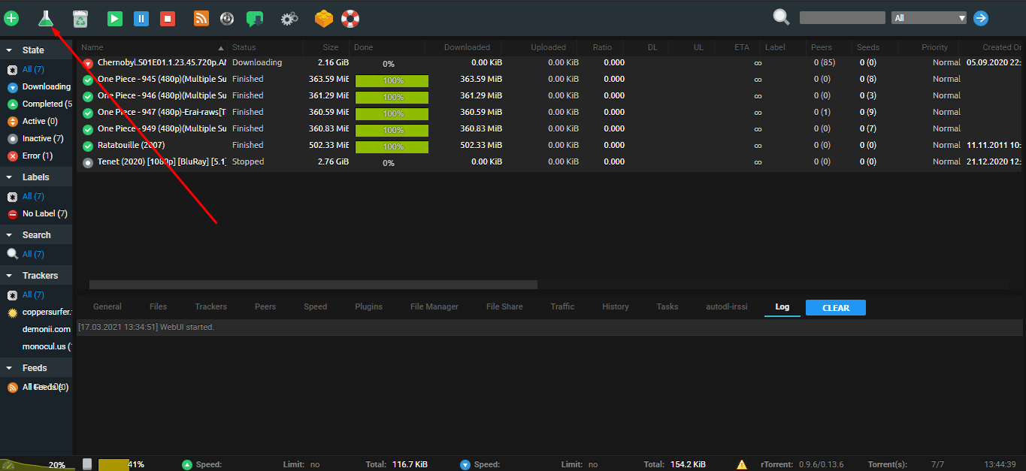Click the search input field
1026x471 pixels.
(842, 17)
